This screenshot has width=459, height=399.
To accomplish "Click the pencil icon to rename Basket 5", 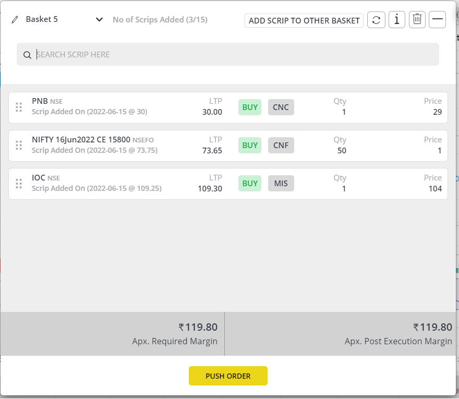I will point(15,20).
